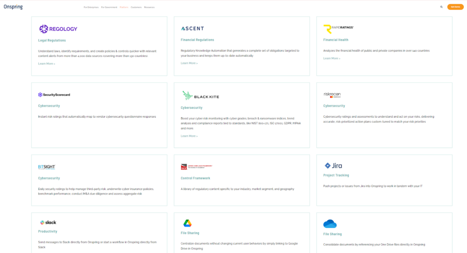Click the Slack logo

point(48,222)
